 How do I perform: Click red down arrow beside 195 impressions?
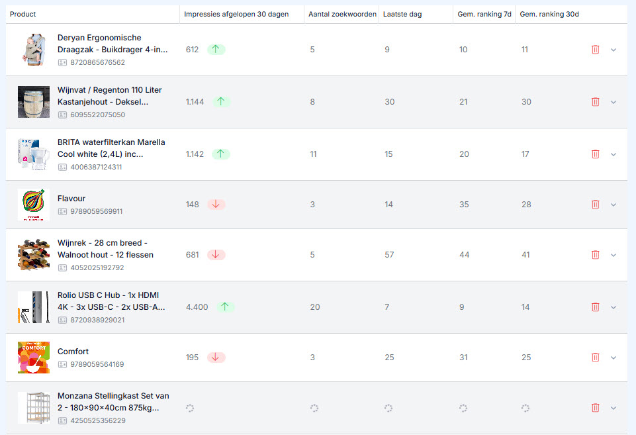216,358
